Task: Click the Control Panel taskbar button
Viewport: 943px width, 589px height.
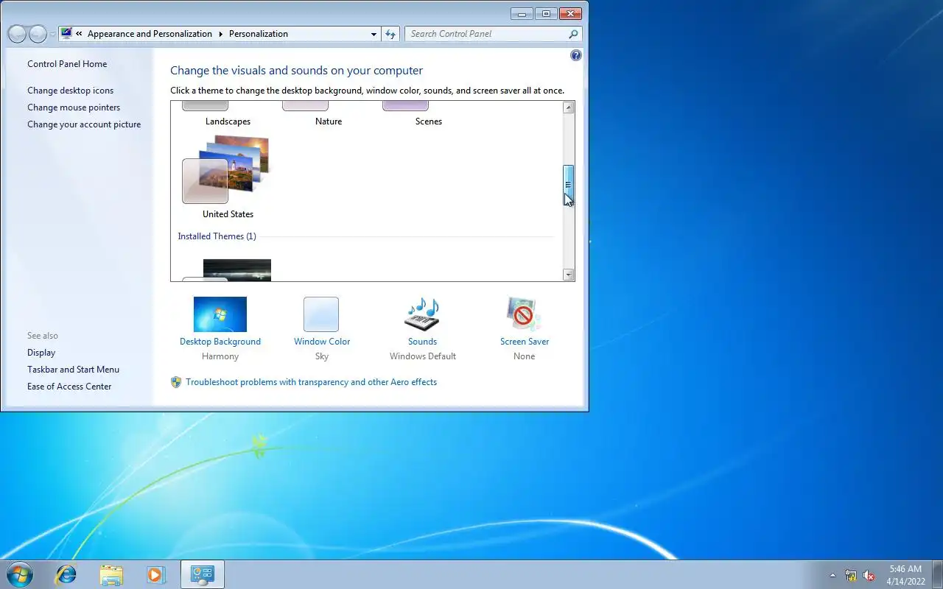Action: click(202, 574)
